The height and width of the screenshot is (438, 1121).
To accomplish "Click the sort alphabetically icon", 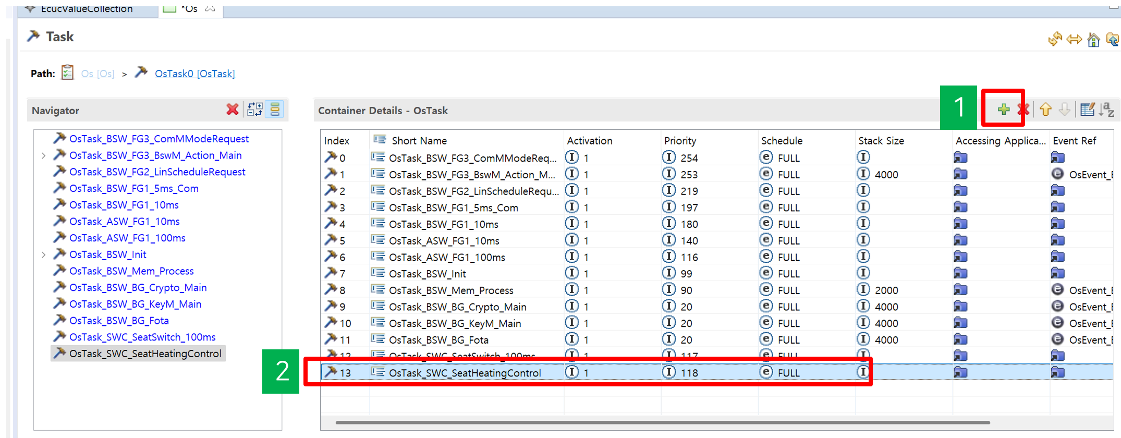I will [x=1106, y=110].
